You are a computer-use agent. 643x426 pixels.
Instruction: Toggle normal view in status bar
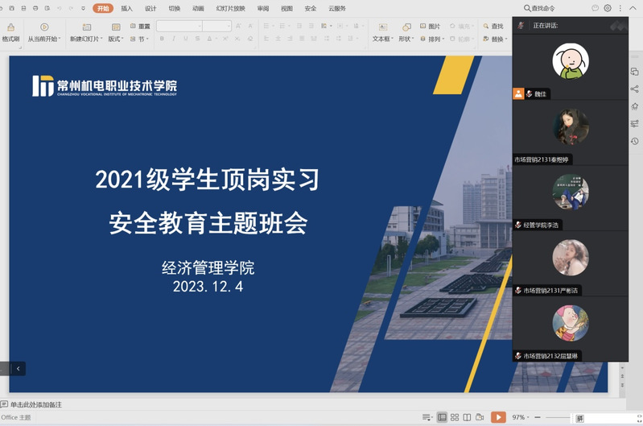[x=442, y=417]
